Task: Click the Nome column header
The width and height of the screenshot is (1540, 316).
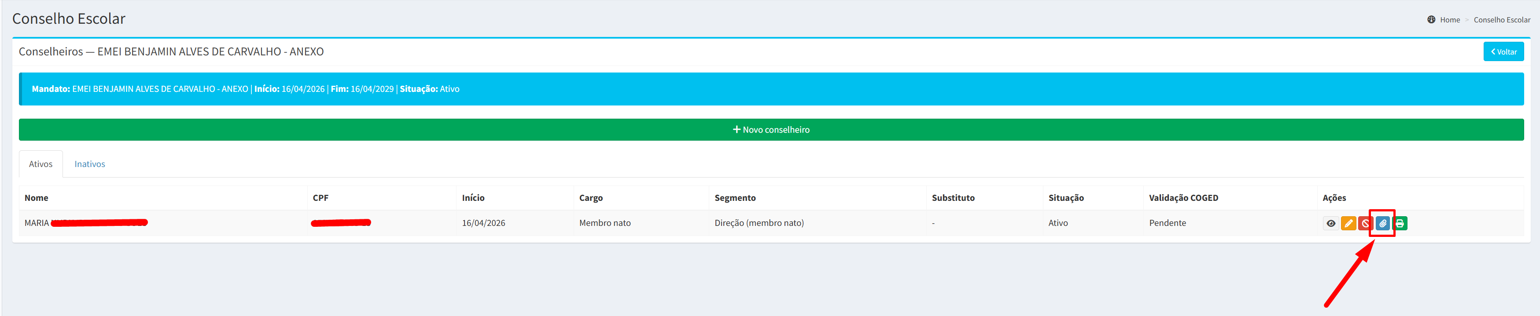Action: point(37,198)
